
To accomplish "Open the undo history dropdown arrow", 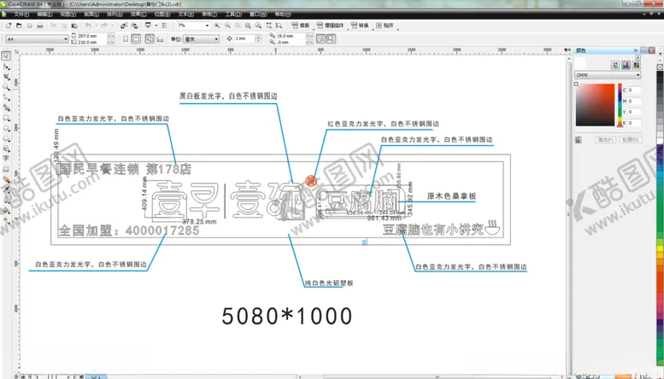I will tap(95, 26).
